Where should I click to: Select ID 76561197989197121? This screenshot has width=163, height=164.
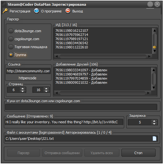coord(72,39)
